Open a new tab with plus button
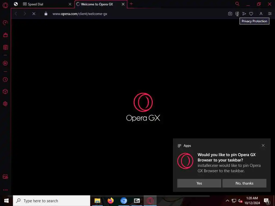Viewport: 275px width, 206px height. pyautogui.click(x=131, y=4)
